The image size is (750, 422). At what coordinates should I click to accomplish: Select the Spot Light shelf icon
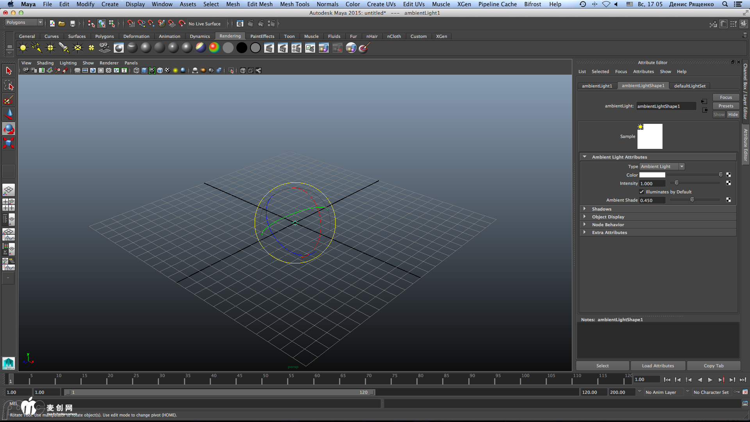point(64,48)
